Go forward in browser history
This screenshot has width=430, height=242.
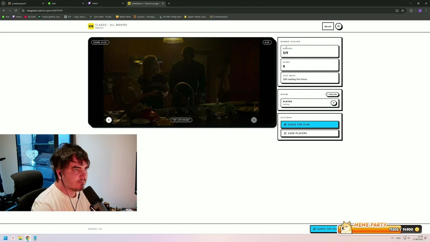[10, 10]
